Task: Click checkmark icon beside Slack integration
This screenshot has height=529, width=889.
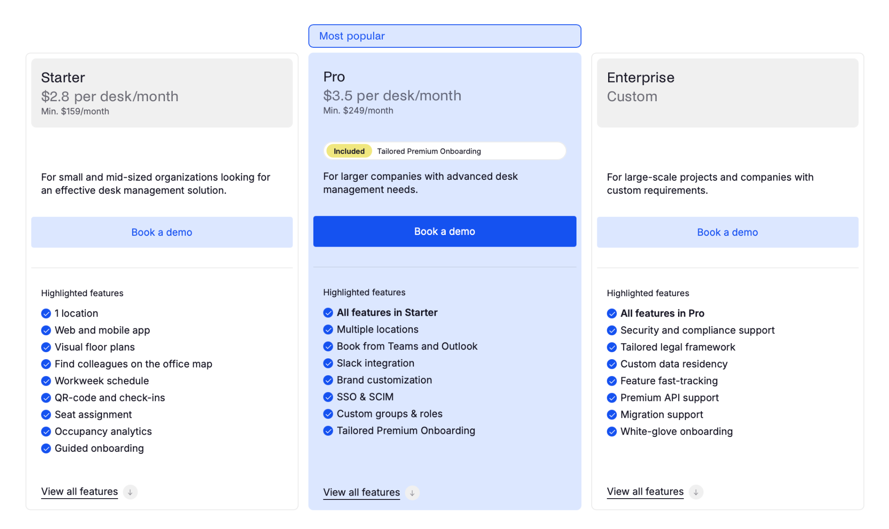Action: 328,364
